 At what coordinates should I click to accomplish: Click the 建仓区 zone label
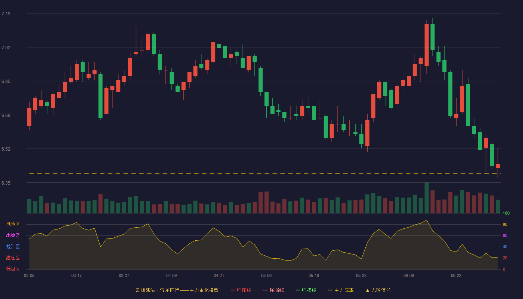(x=13, y=258)
